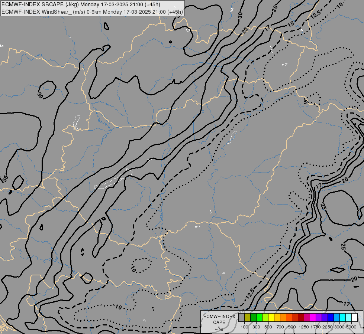Click the legend label 3000

coord(339,327)
